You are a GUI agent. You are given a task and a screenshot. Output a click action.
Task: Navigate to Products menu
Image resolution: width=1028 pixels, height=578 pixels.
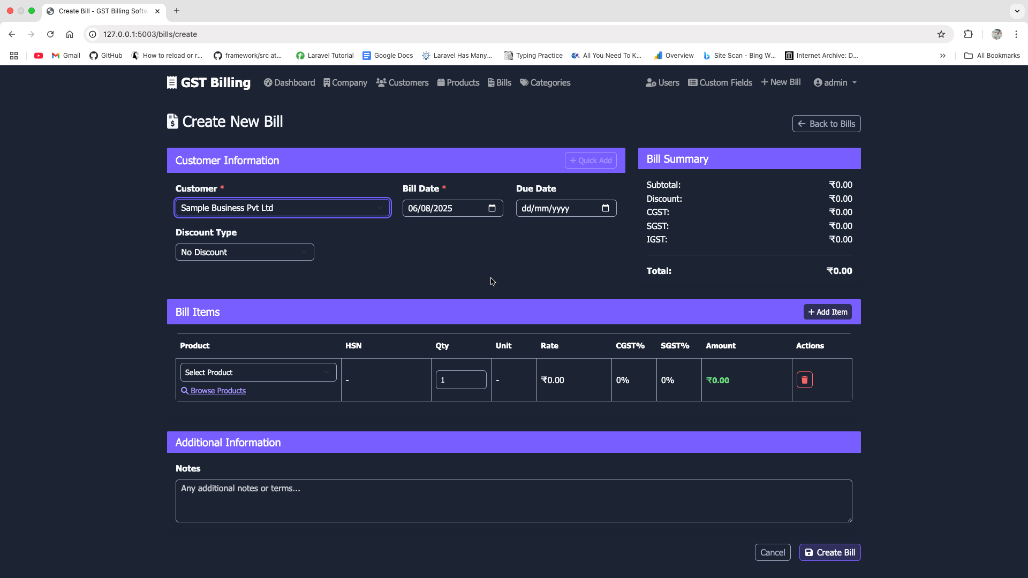458,83
